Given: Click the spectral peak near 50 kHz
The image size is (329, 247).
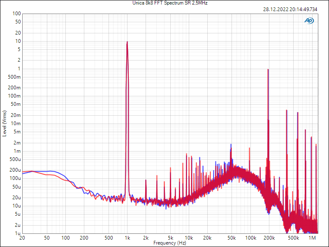Looking at the screenshot, I should 231,145.
